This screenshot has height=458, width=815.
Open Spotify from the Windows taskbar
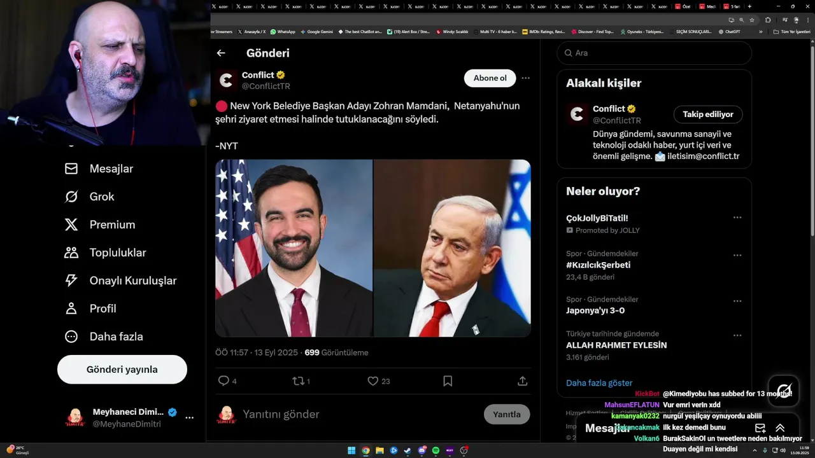click(x=436, y=450)
